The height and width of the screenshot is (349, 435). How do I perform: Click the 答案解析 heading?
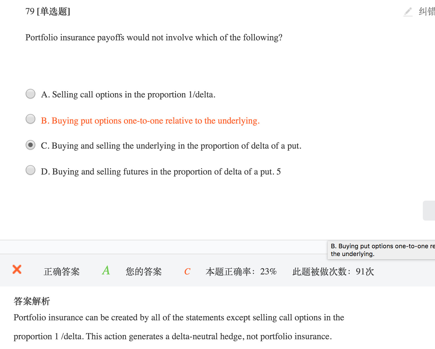tap(32, 301)
